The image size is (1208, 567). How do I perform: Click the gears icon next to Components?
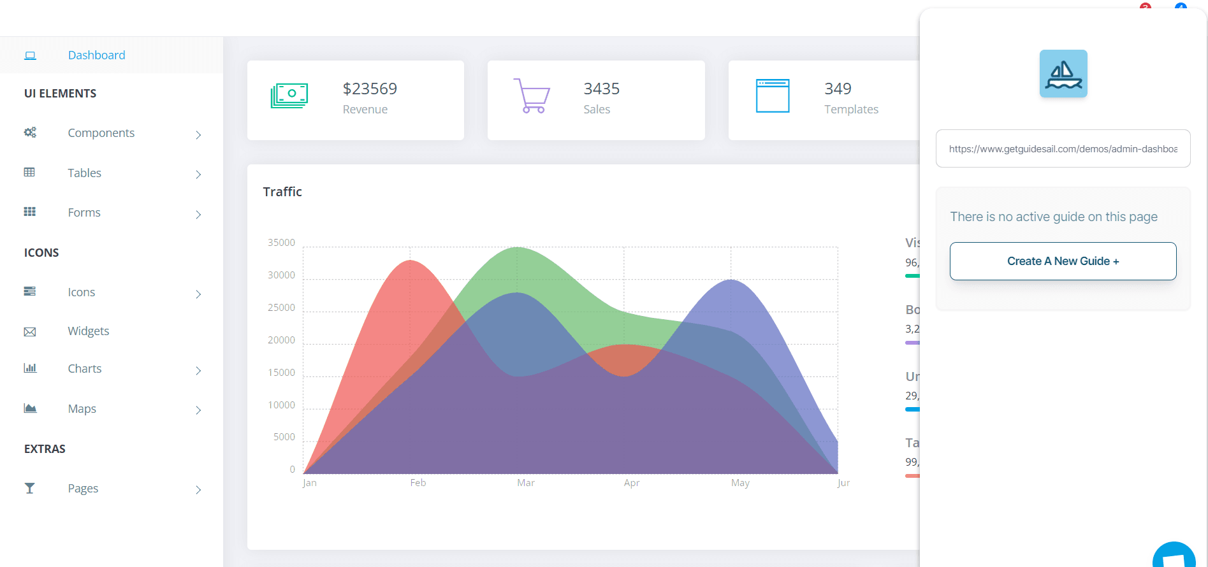(30, 133)
